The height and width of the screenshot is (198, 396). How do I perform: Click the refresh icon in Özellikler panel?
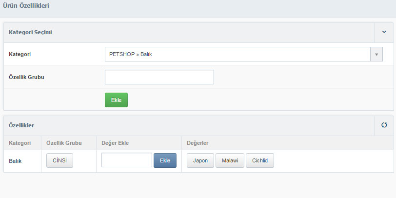[384, 125]
